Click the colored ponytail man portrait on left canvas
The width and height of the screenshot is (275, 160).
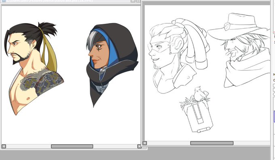point(34,69)
